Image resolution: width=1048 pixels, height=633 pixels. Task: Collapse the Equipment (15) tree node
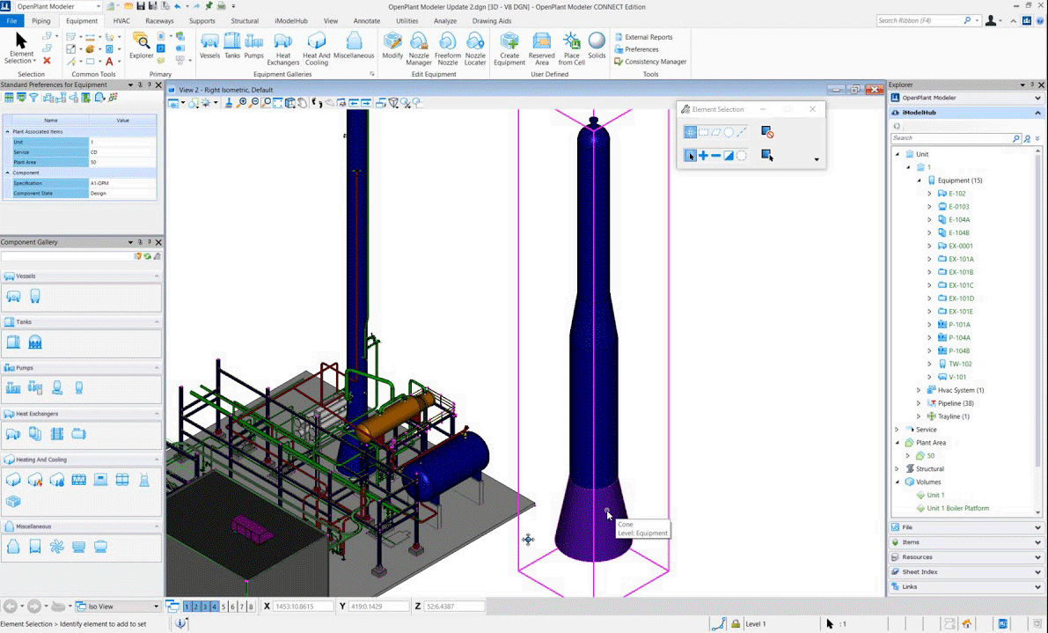click(919, 180)
